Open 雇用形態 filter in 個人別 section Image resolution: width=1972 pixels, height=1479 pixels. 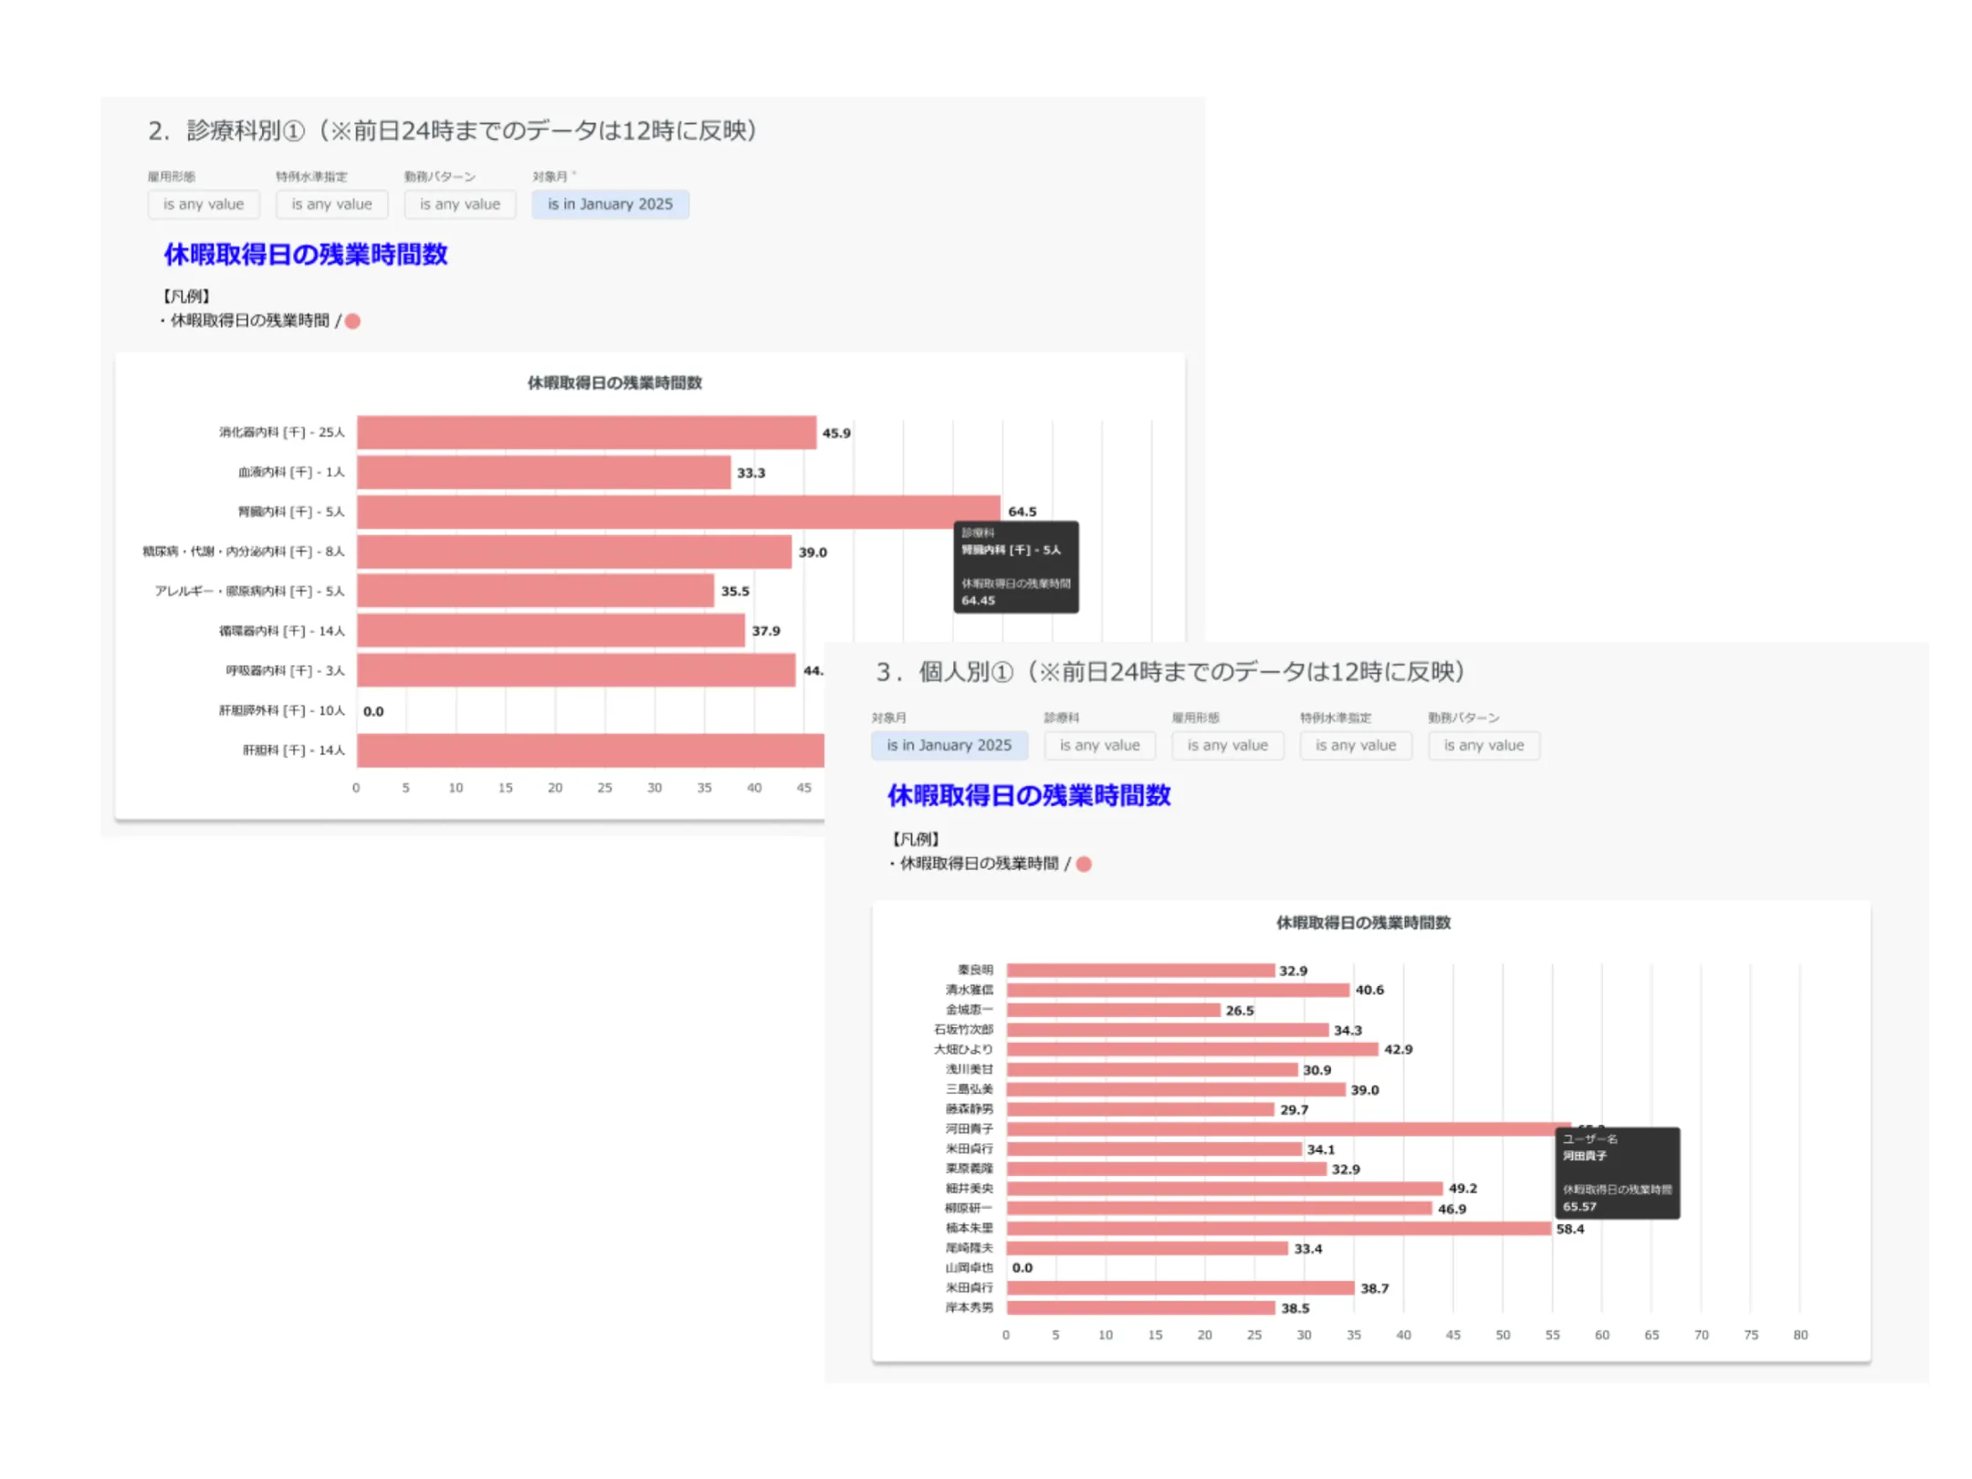(1227, 745)
